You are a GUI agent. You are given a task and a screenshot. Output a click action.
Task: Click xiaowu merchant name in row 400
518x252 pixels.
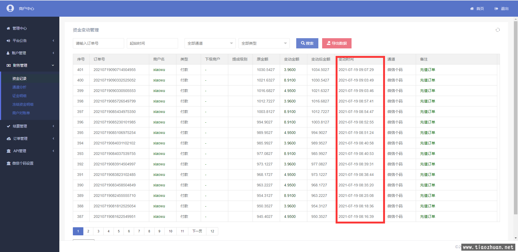point(159,80)
